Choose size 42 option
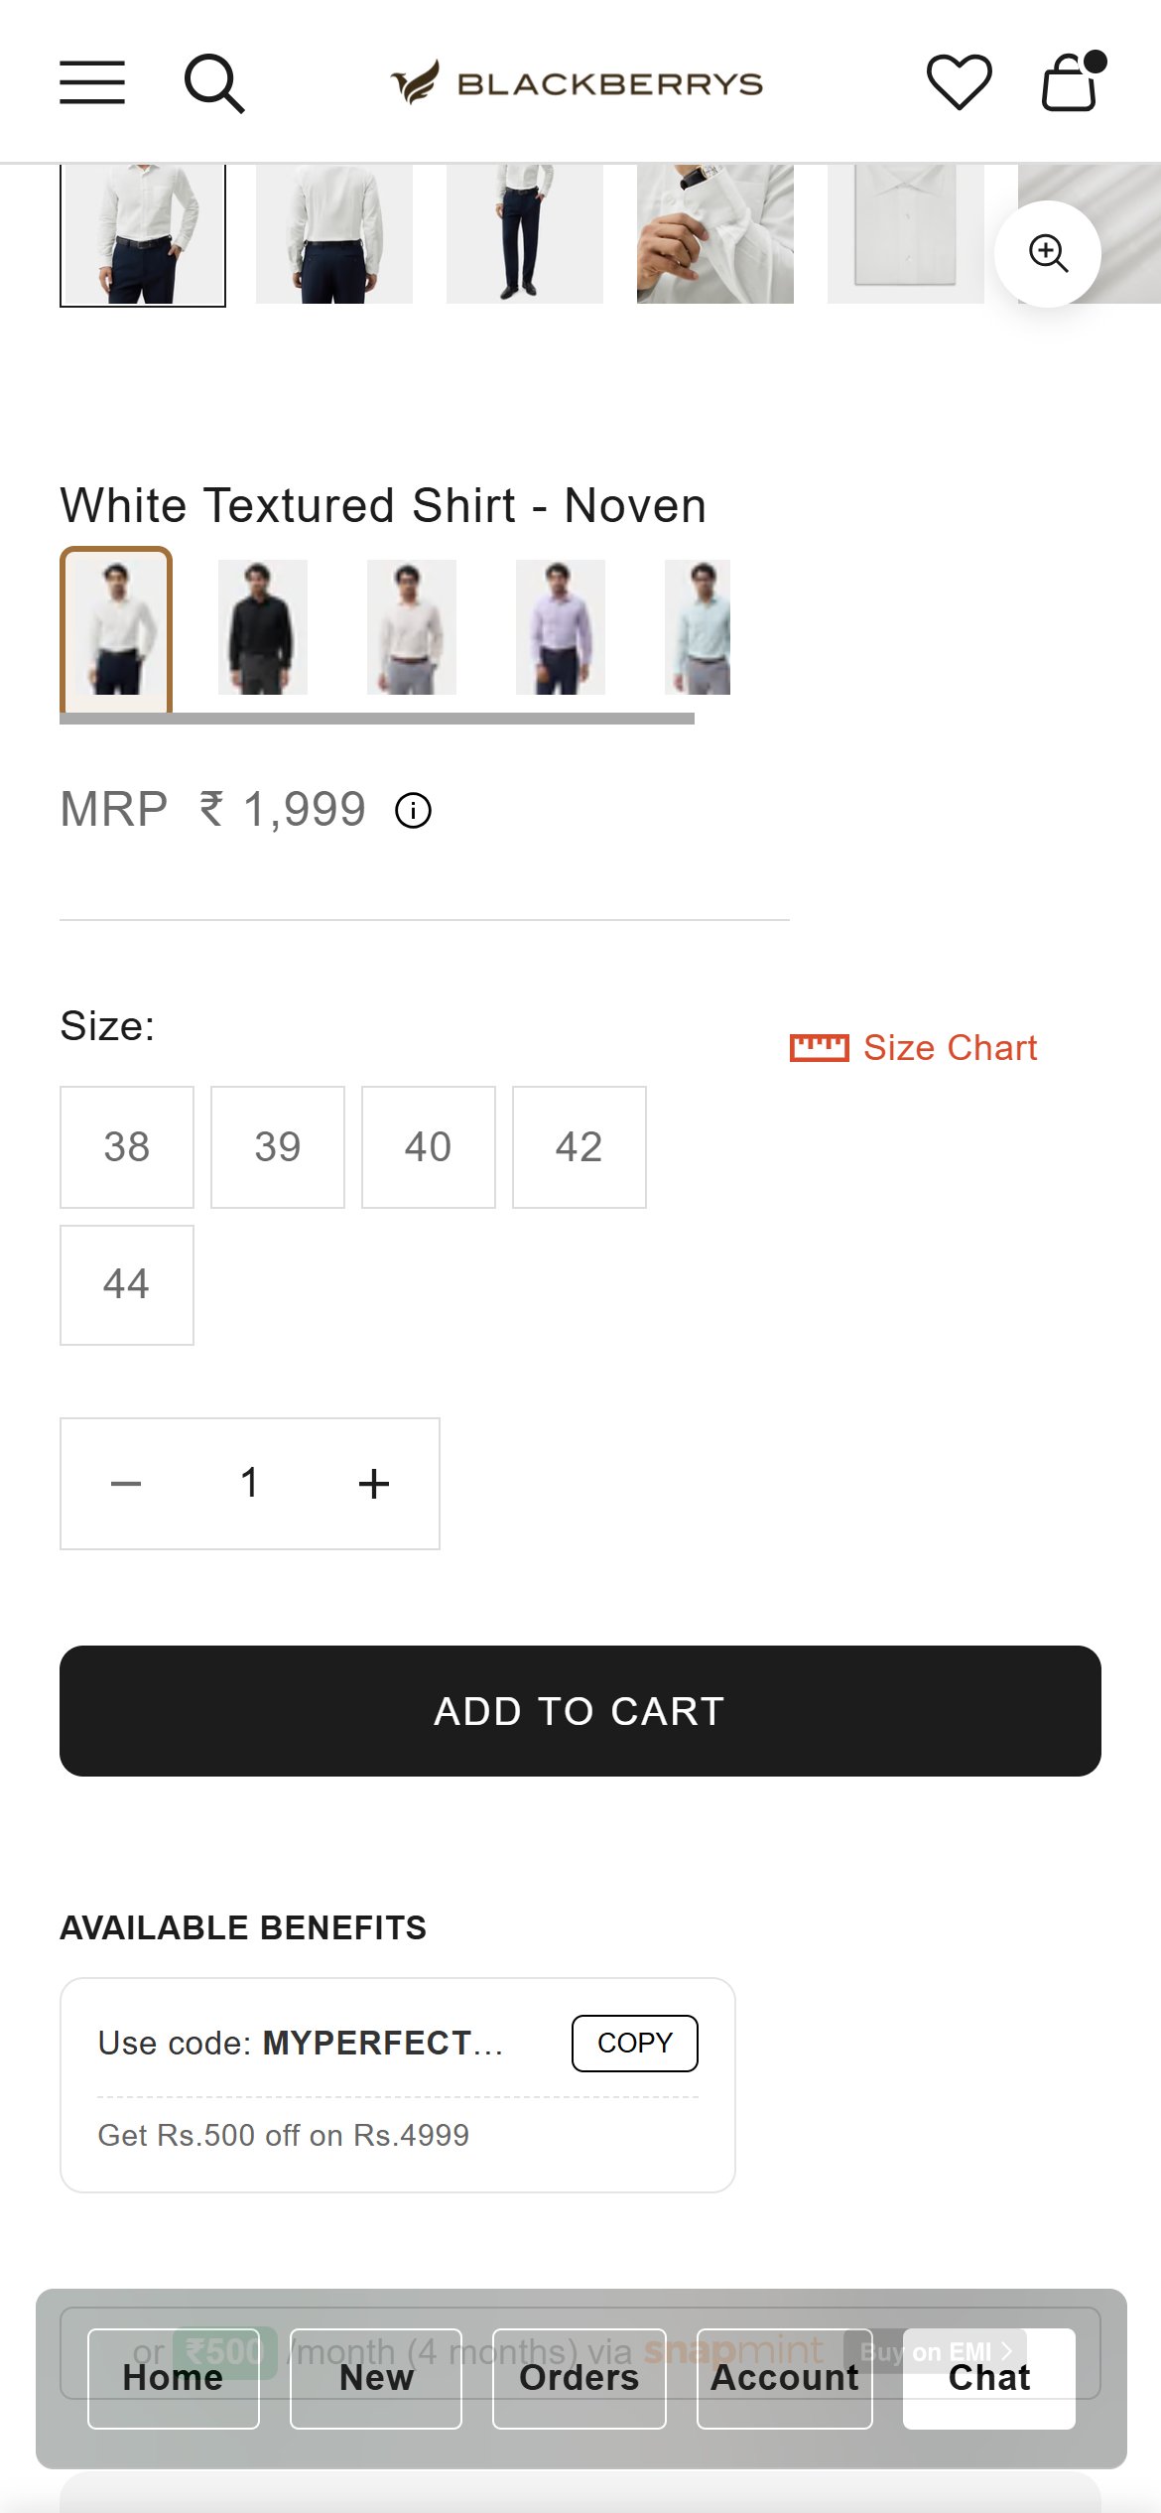 click(x=580, y=1147)
